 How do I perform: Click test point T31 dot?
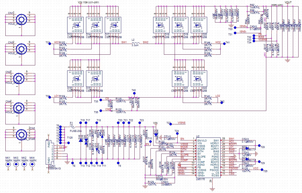click(235, 33)
